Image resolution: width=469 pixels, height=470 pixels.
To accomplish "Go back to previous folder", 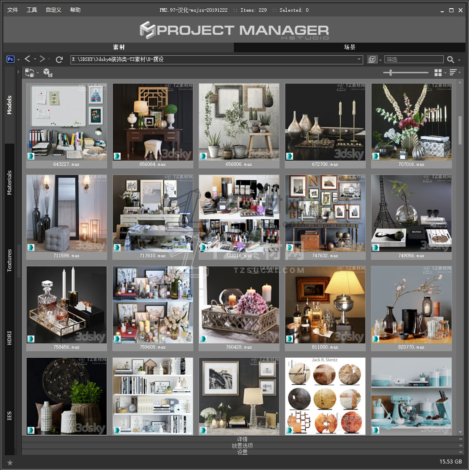I will 27,59.
